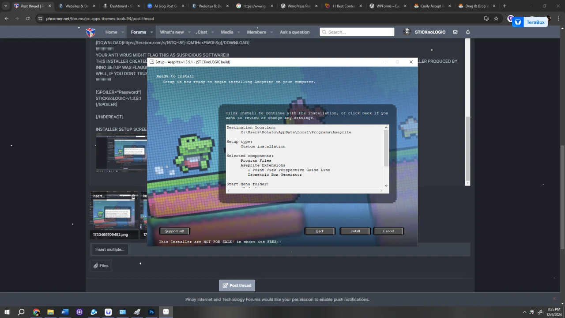Click the forum Search input field
This screenshot has height=318, width=565.
point(357,32)
